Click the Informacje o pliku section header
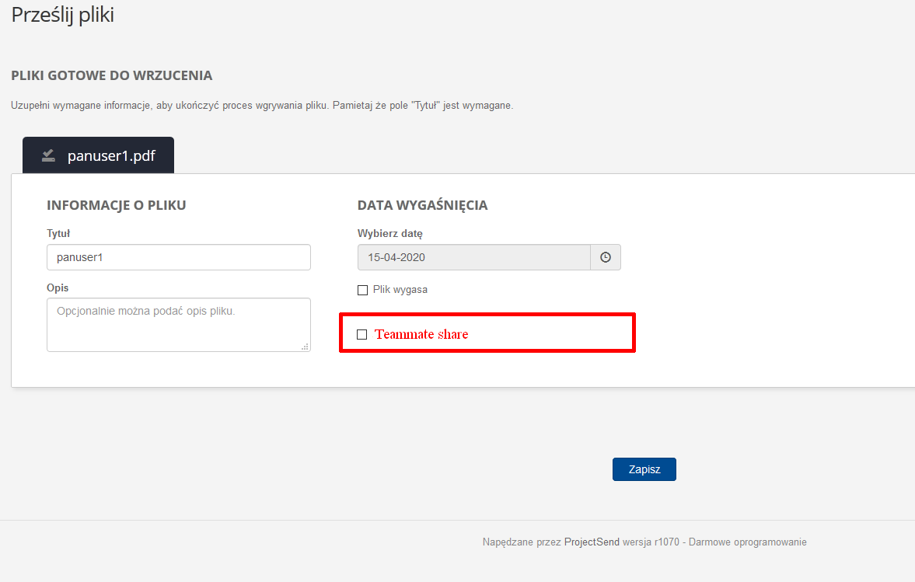This screenshot has height=582, width=915. [x=115, y=204]
